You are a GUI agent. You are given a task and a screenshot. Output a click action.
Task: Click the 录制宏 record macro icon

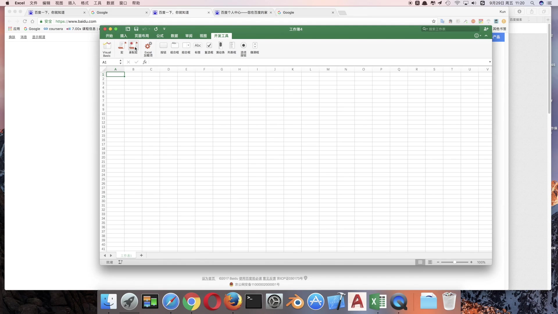pyautogui.click(x=133, y=46)
